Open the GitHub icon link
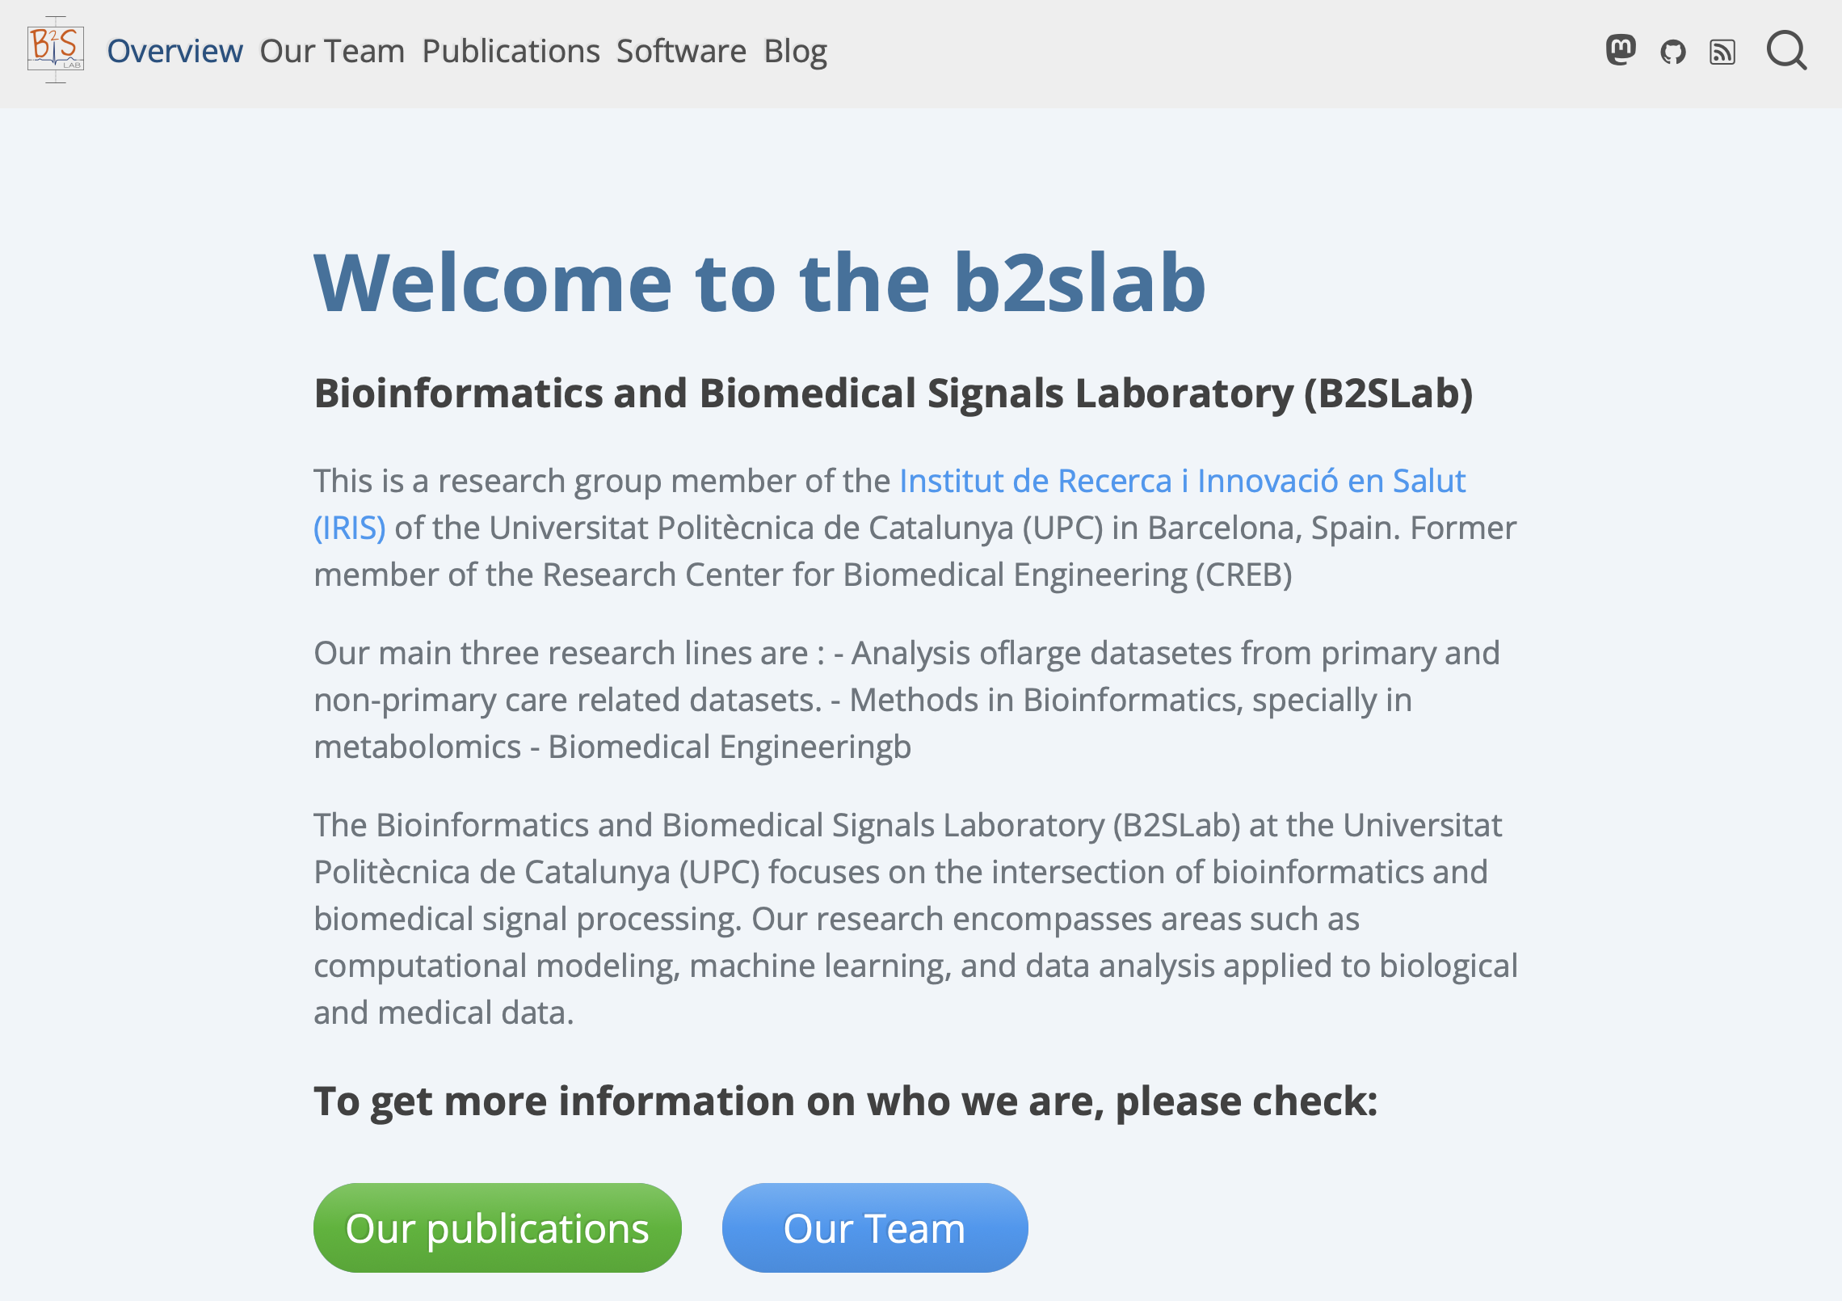Viewport: 1842px width, 1301px height. click(1672, 53)
